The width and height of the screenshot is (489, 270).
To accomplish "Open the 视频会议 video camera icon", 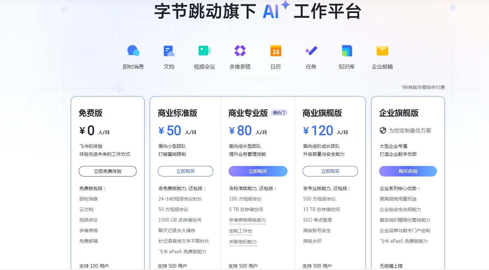I will [x=204, y=51].
